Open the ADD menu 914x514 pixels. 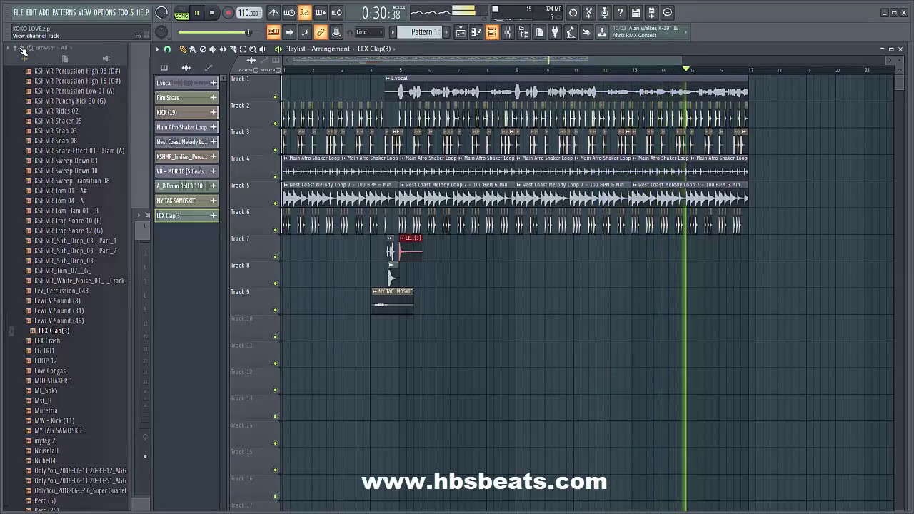coord(44,13)
